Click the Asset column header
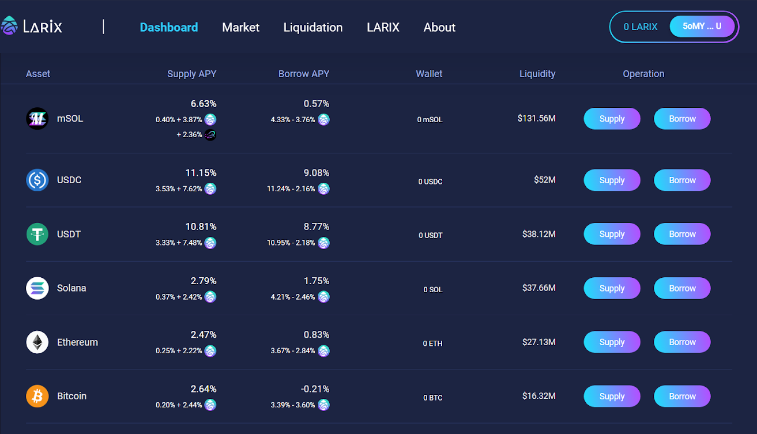This screenshot has width=757, height=434. tap(38, 74)
